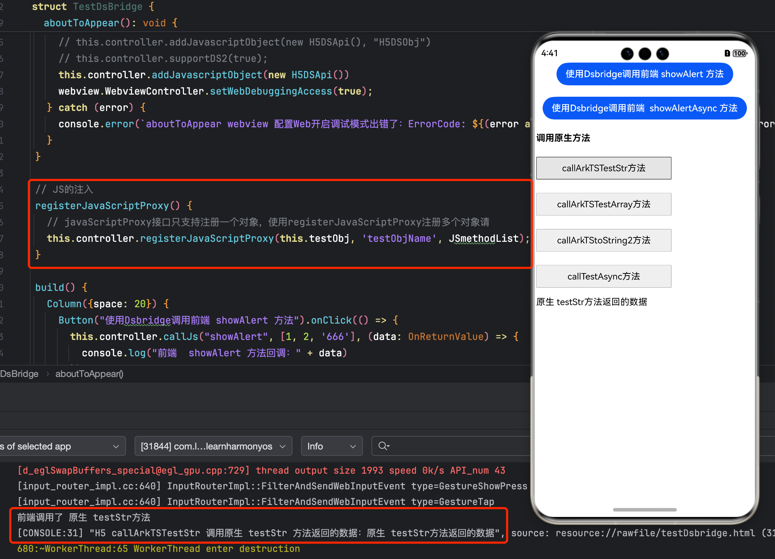Click the addJavascriptObject(new H5DSApi()) code line
This screenshot has height=559, width=775.
[204, 75]
